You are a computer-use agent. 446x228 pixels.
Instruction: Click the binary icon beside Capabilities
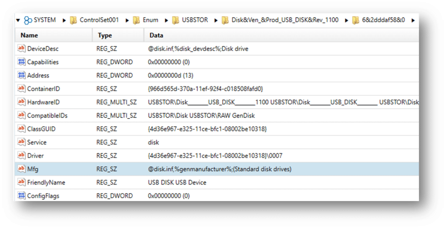coord(21,62)
